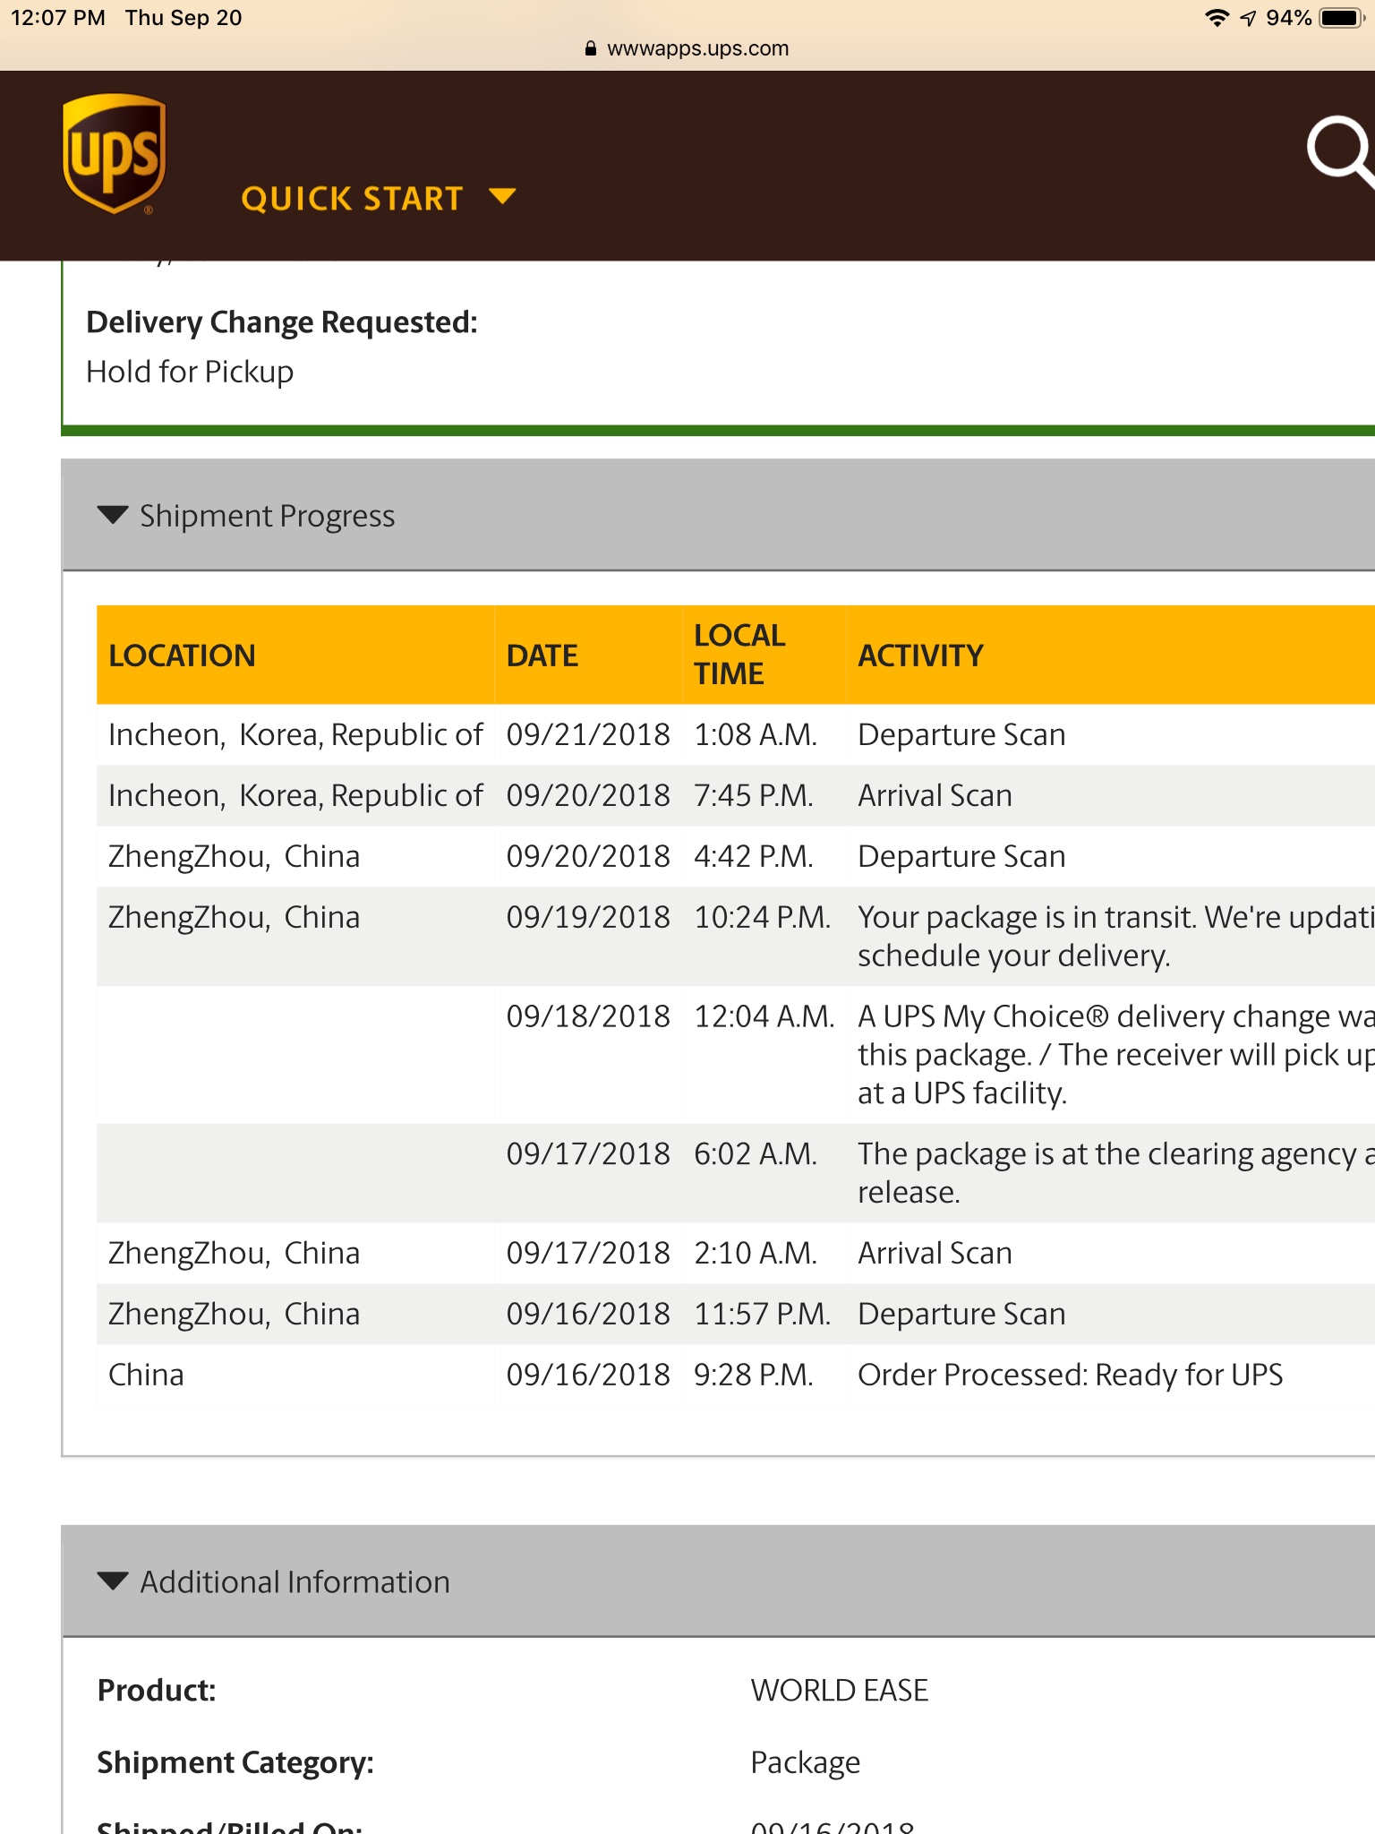The height and width of the screenshot is (1834, 1375).
Task: Select Incheon location on 7:45 P.M. row
Action: 295,796
